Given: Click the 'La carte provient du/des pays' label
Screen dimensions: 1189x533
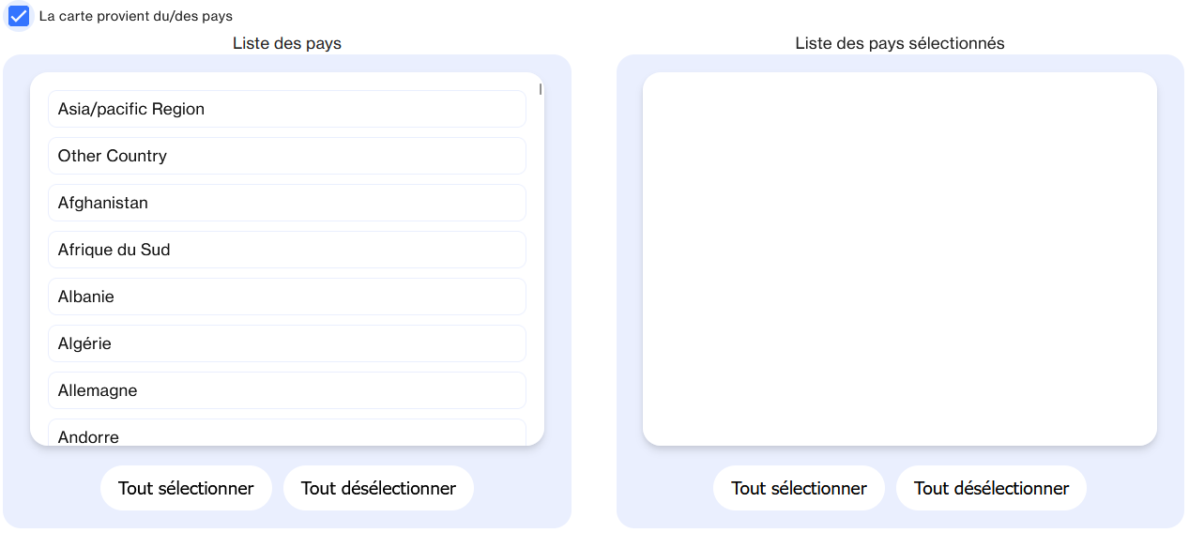Looking at the screenshot, I should 136,16.
